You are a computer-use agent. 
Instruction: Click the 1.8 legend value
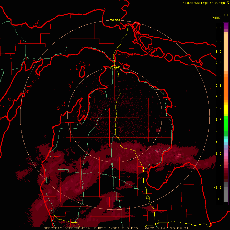(218, 142)
